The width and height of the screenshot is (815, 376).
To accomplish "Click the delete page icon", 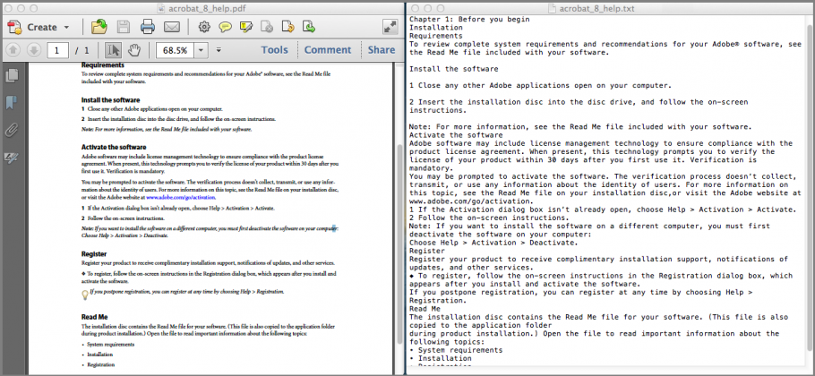I will 267,27.
